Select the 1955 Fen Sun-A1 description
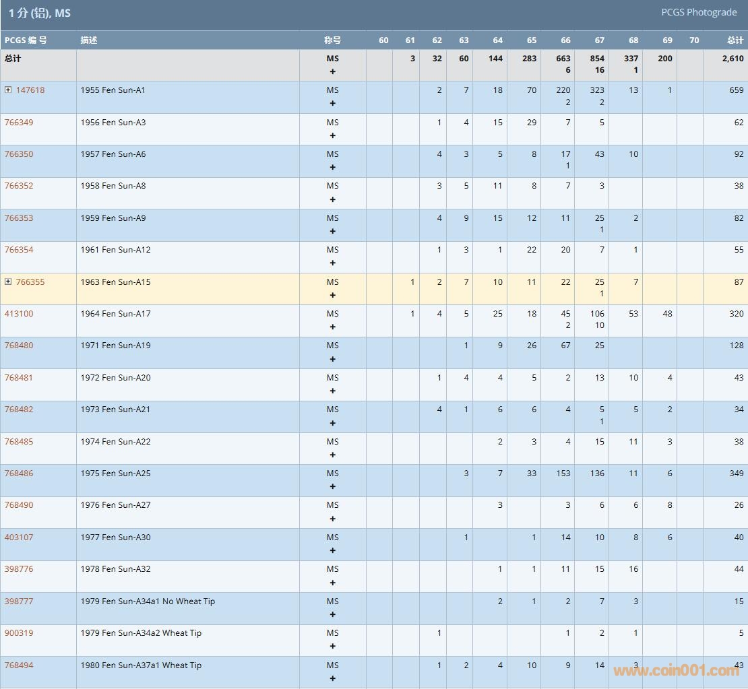748x689 pixels. tap(113, 90)
